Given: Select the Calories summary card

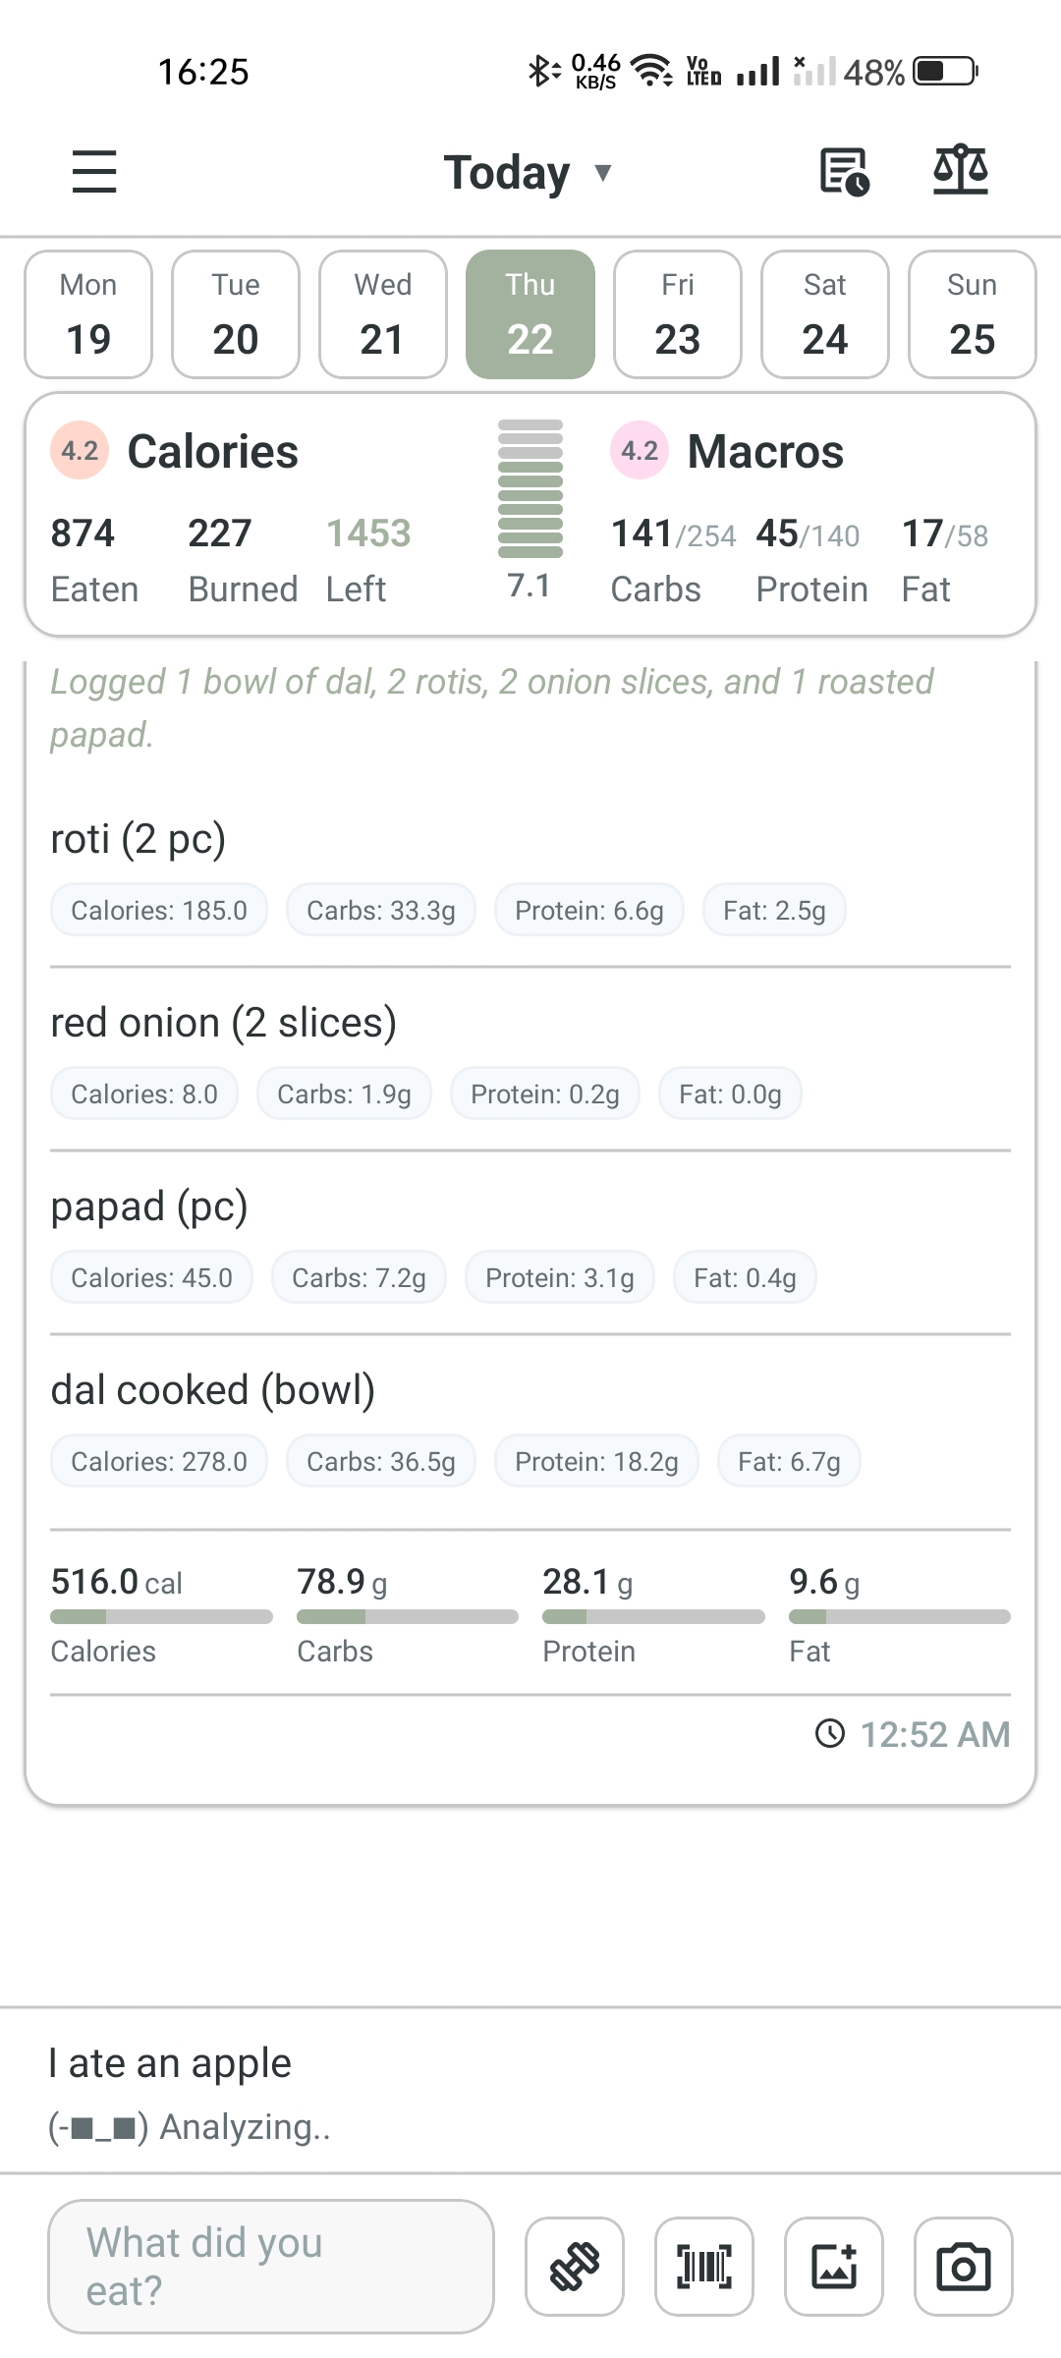Looking at the screenshot, I should click(x=212, y=451).
